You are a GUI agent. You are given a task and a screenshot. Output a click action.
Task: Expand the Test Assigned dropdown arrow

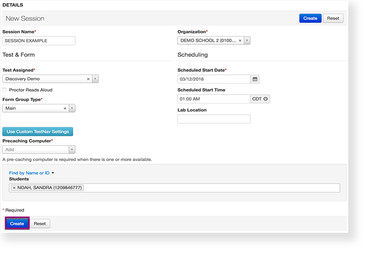tap(95, 79)
